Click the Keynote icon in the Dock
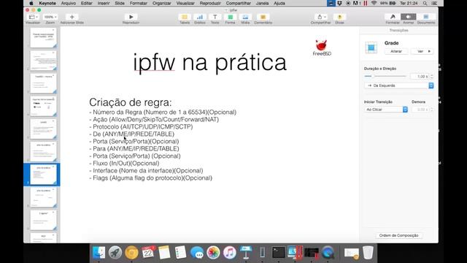The image size is (467, 263). click(246, 253)
